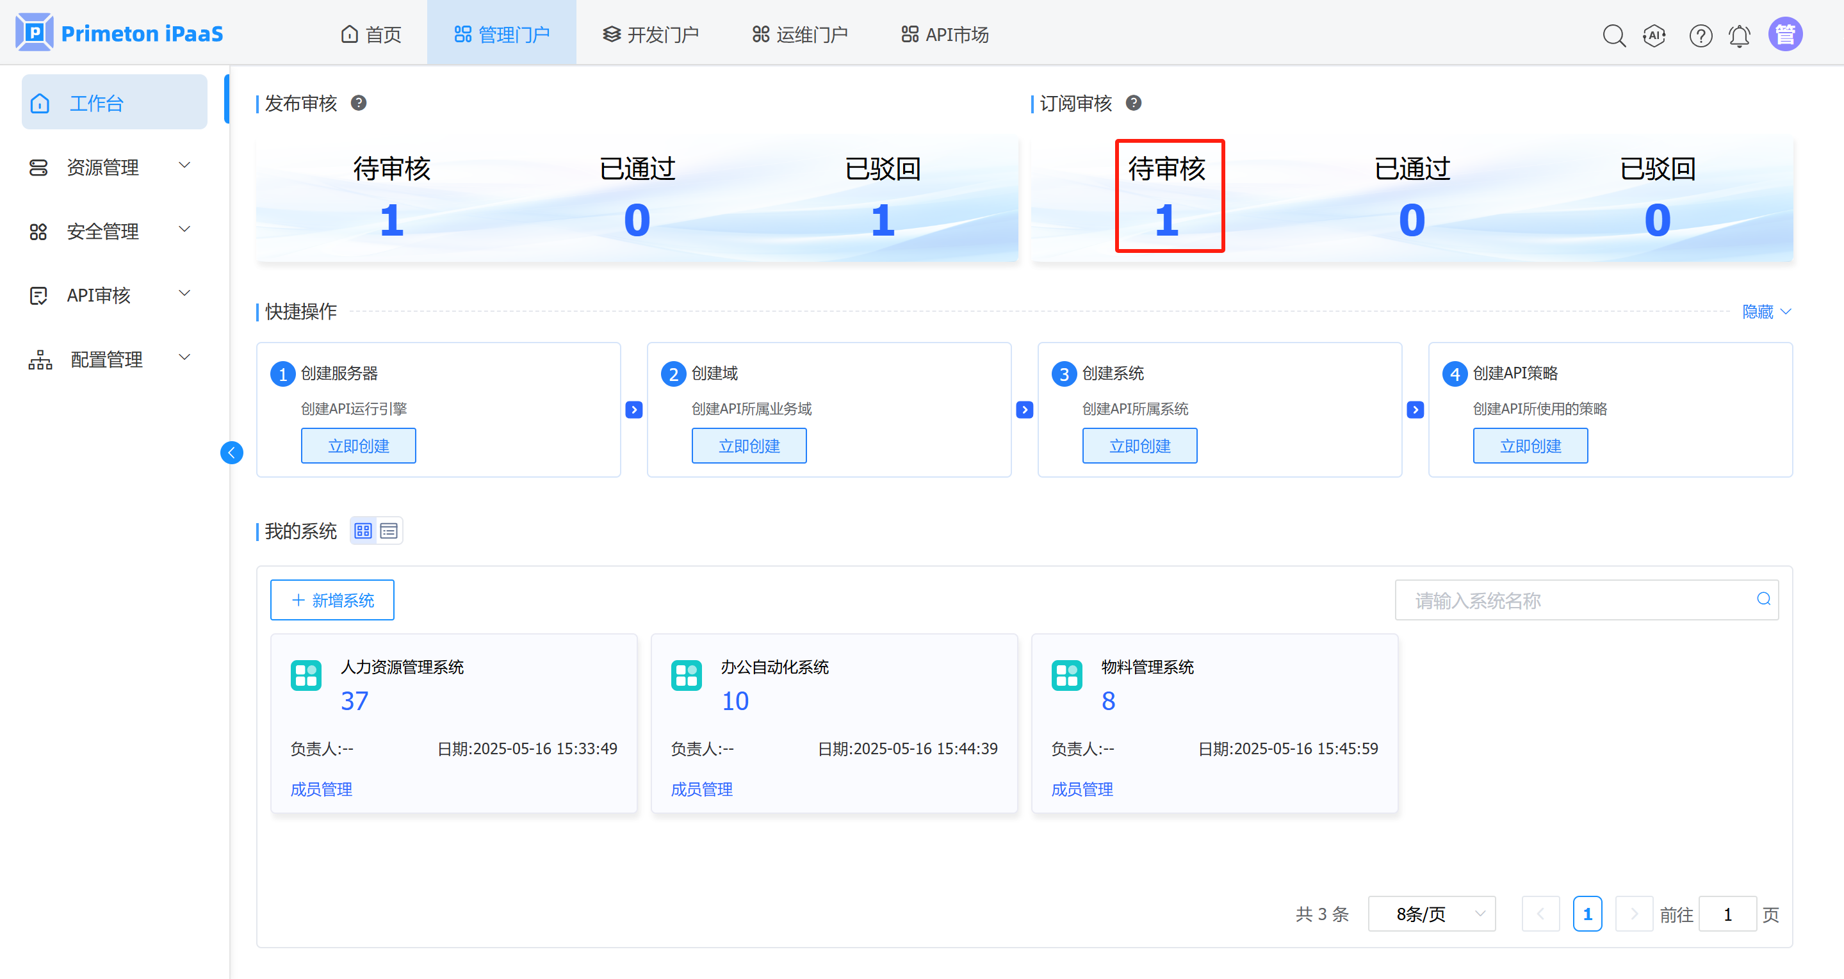Collapse sidebar with the blue arrow button
The image size is (1844, 979).
(x=231, y=452)
